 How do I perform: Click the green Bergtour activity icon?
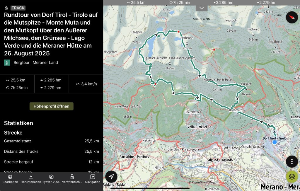click(x=7, y=62)
